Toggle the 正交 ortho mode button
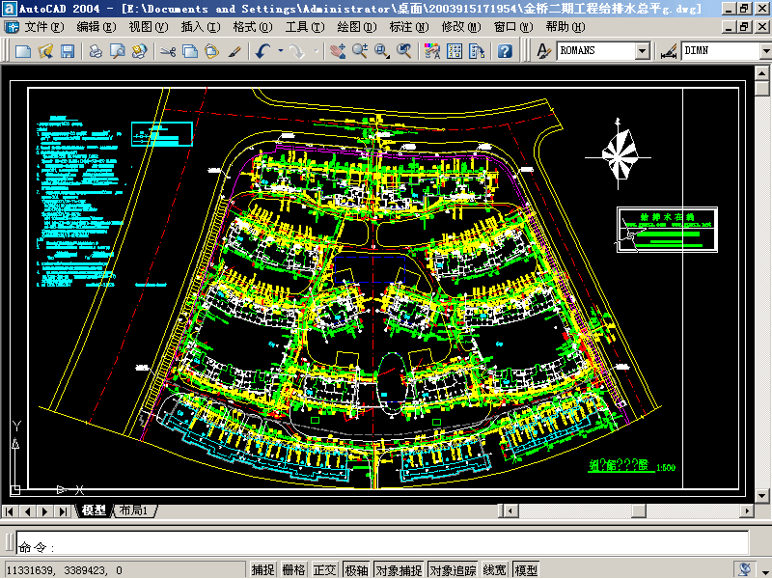Viewport: 772px width, 579px height. [325, 569]
